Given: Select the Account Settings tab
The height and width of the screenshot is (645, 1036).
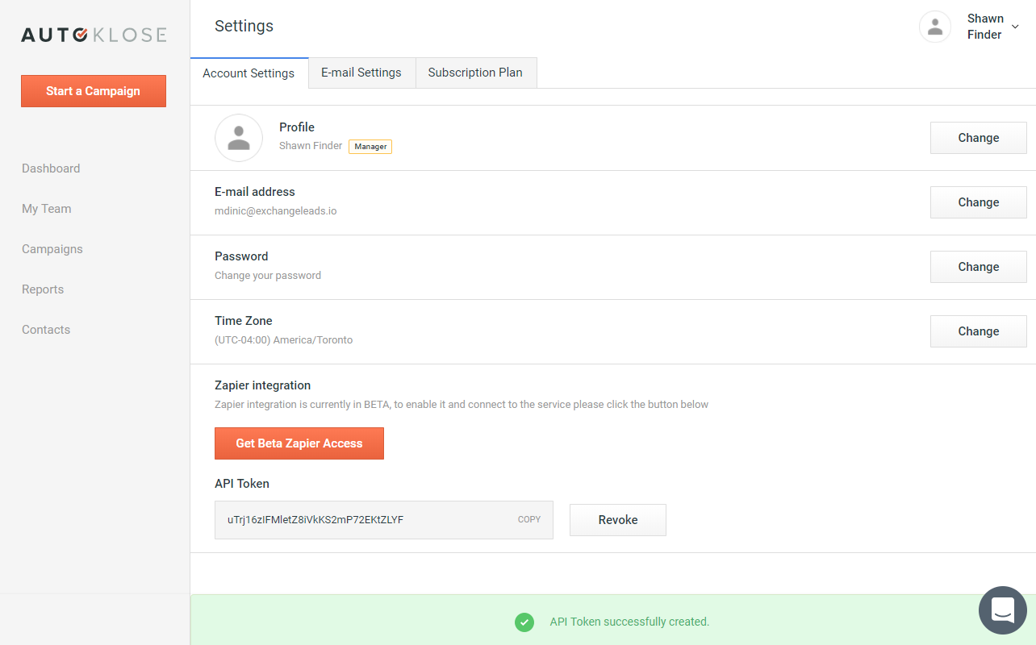Looking at the screenshot, I should pyautogui.click(x=249, y=73).
